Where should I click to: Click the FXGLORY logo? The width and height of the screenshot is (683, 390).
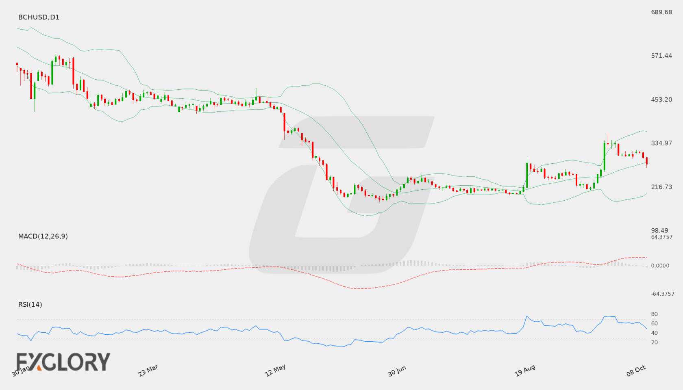pos(63,362)
